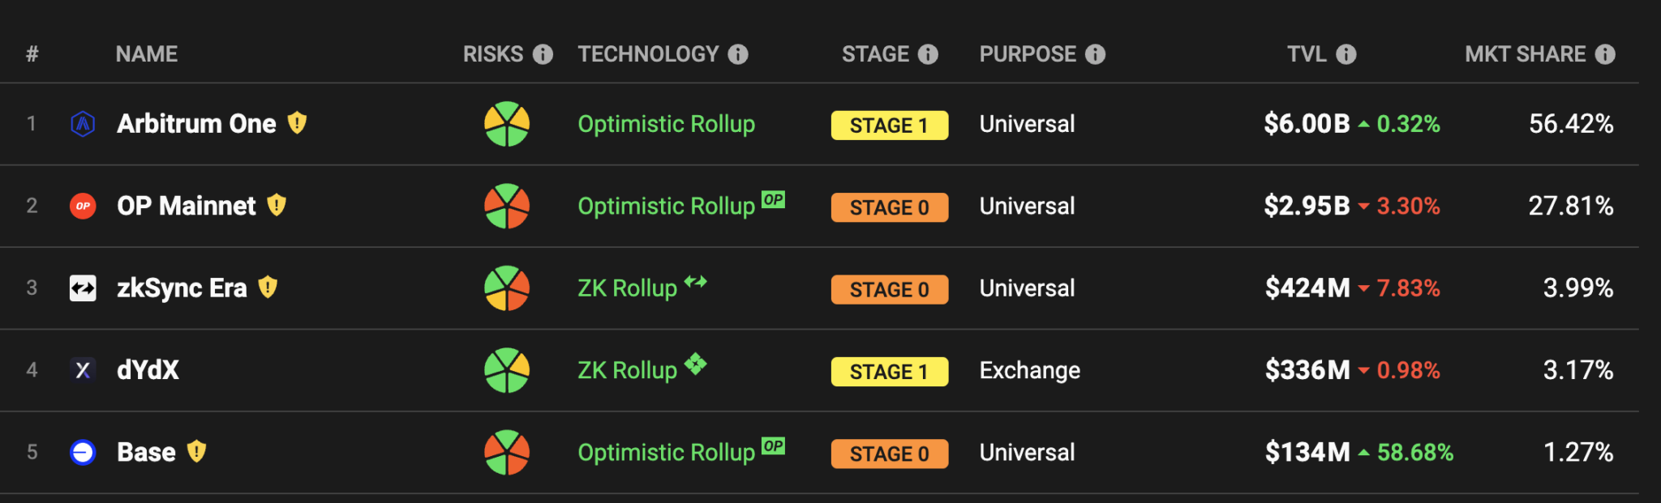The image size is (1661, 503).
Task: Click the STAGE 0 badge for zkSync Era
Action: coord(890,290)
